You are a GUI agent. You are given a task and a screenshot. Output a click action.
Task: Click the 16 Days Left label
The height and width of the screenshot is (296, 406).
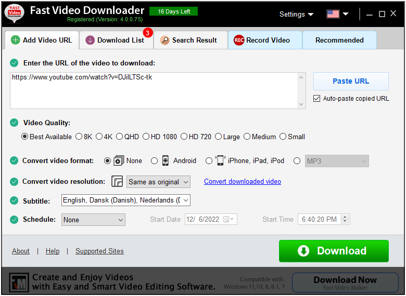174,11
